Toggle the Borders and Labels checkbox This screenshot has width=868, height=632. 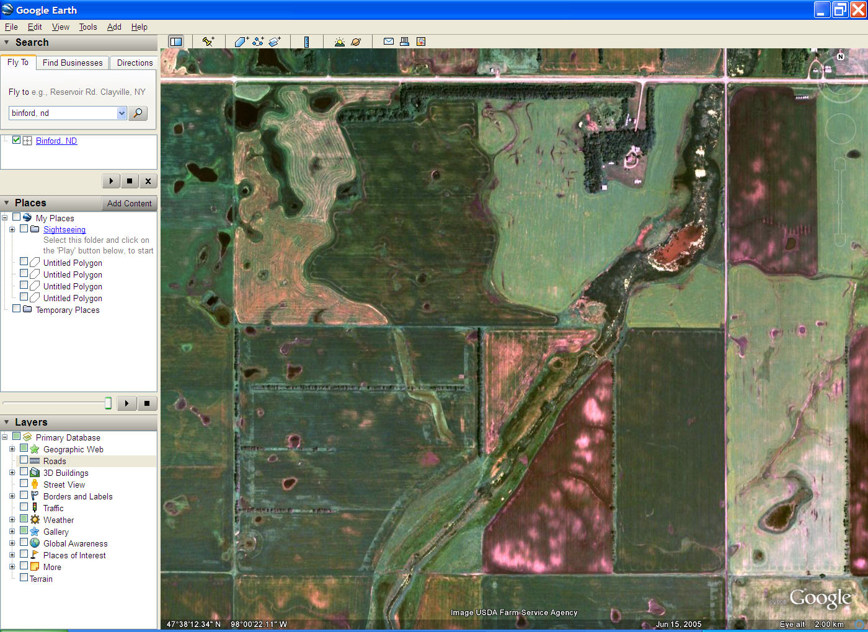point(24,495)
